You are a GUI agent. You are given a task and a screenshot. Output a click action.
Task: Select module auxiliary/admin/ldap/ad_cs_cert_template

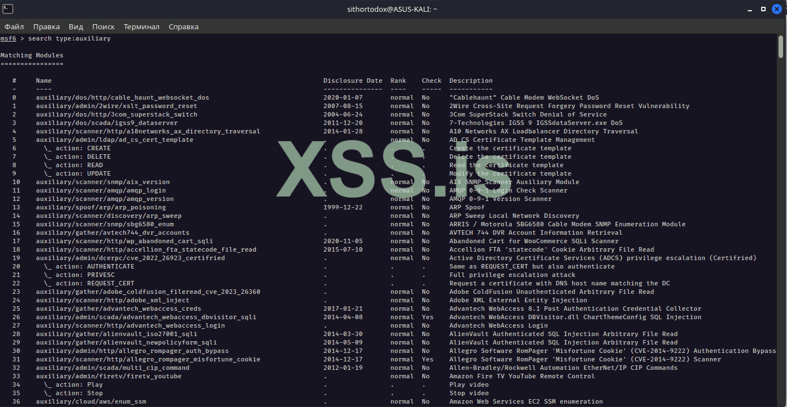pos(115,140)
